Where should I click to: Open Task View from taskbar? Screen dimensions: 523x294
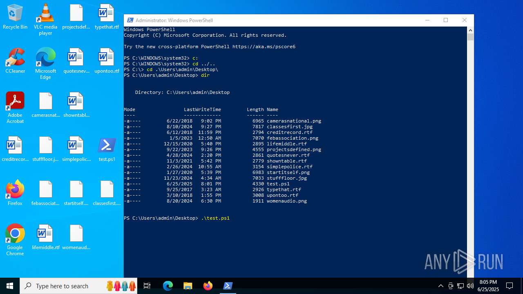(x=147, y=286)
